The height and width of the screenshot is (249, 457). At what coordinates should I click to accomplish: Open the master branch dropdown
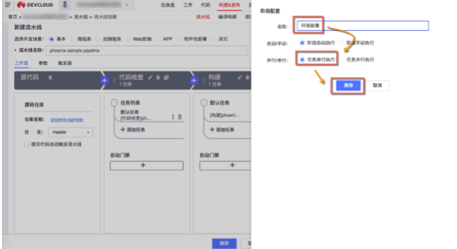tap(70, 132)
